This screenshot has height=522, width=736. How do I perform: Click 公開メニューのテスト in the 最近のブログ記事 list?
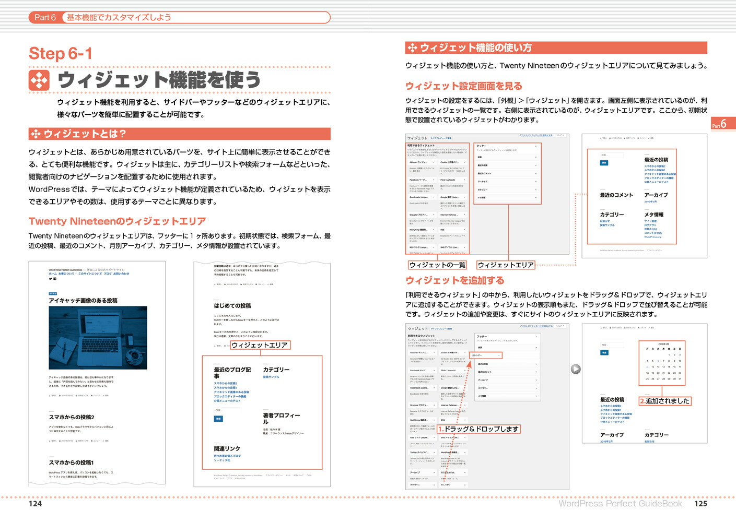227,401
